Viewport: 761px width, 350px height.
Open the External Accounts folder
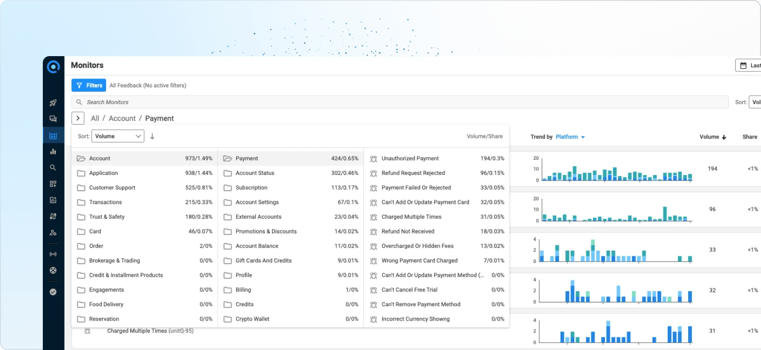pyautogui.click(x=291, y=217)
